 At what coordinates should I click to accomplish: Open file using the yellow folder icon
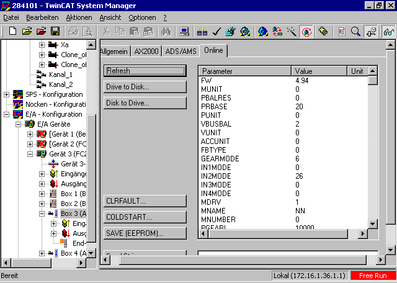(27, 32)
